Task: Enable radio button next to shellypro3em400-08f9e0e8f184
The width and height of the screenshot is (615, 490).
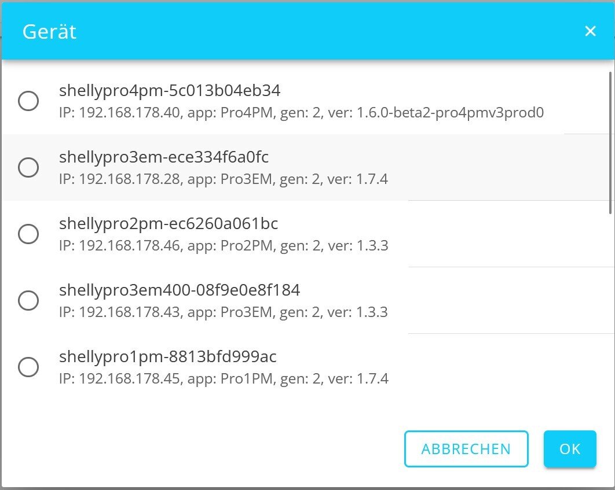Action: [x=28, y=301]
